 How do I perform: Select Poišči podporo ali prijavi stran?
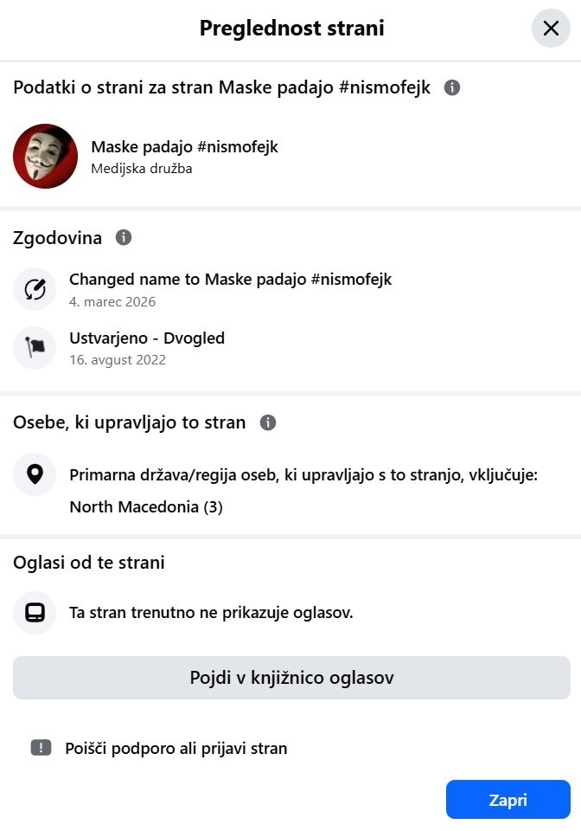[x=176, y=748]
